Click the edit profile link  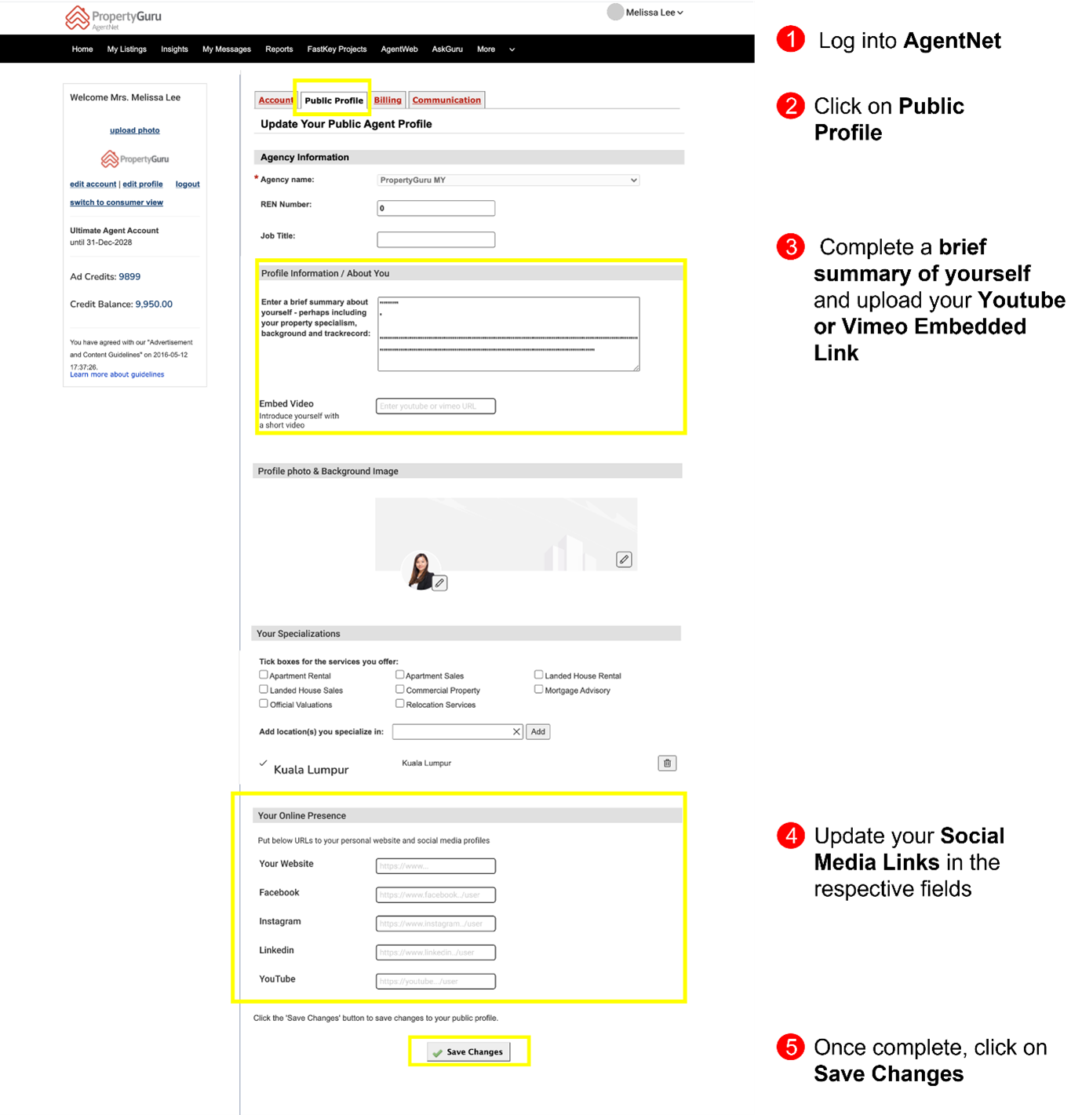pyautogui.click(x=143, y=184)
